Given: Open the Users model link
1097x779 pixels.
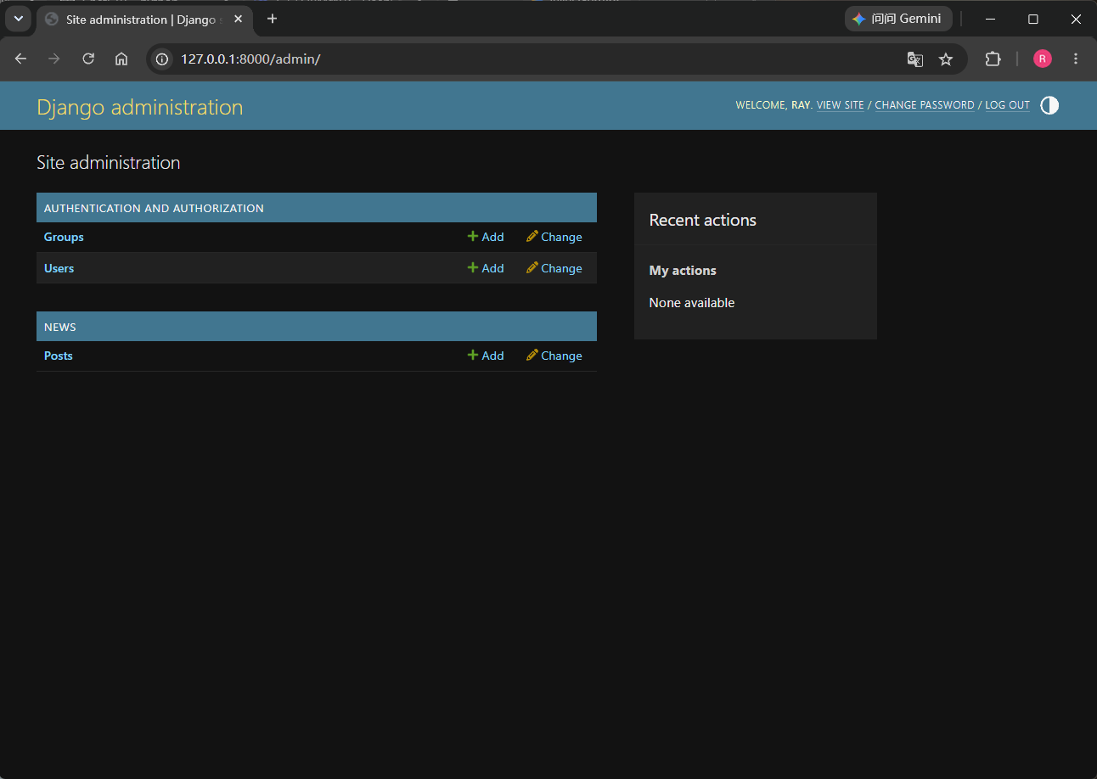Looking at the screenshot, I should coord(59,268).
